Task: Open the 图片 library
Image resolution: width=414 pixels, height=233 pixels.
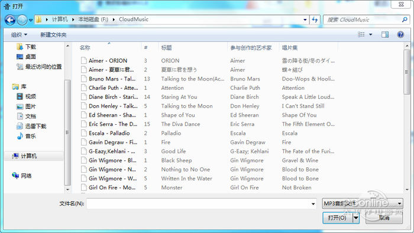Action: click(26, 106)
